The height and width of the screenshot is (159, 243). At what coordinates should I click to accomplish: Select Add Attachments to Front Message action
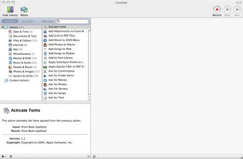tap(65, 31)
